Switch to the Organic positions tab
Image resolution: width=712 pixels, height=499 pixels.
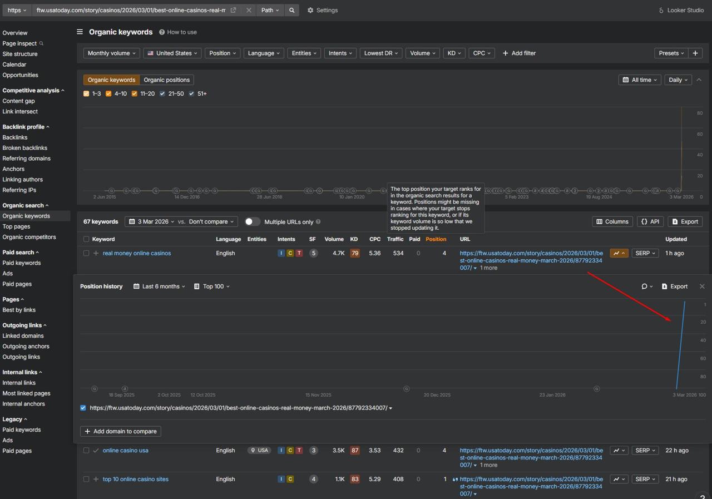point(166,80)
